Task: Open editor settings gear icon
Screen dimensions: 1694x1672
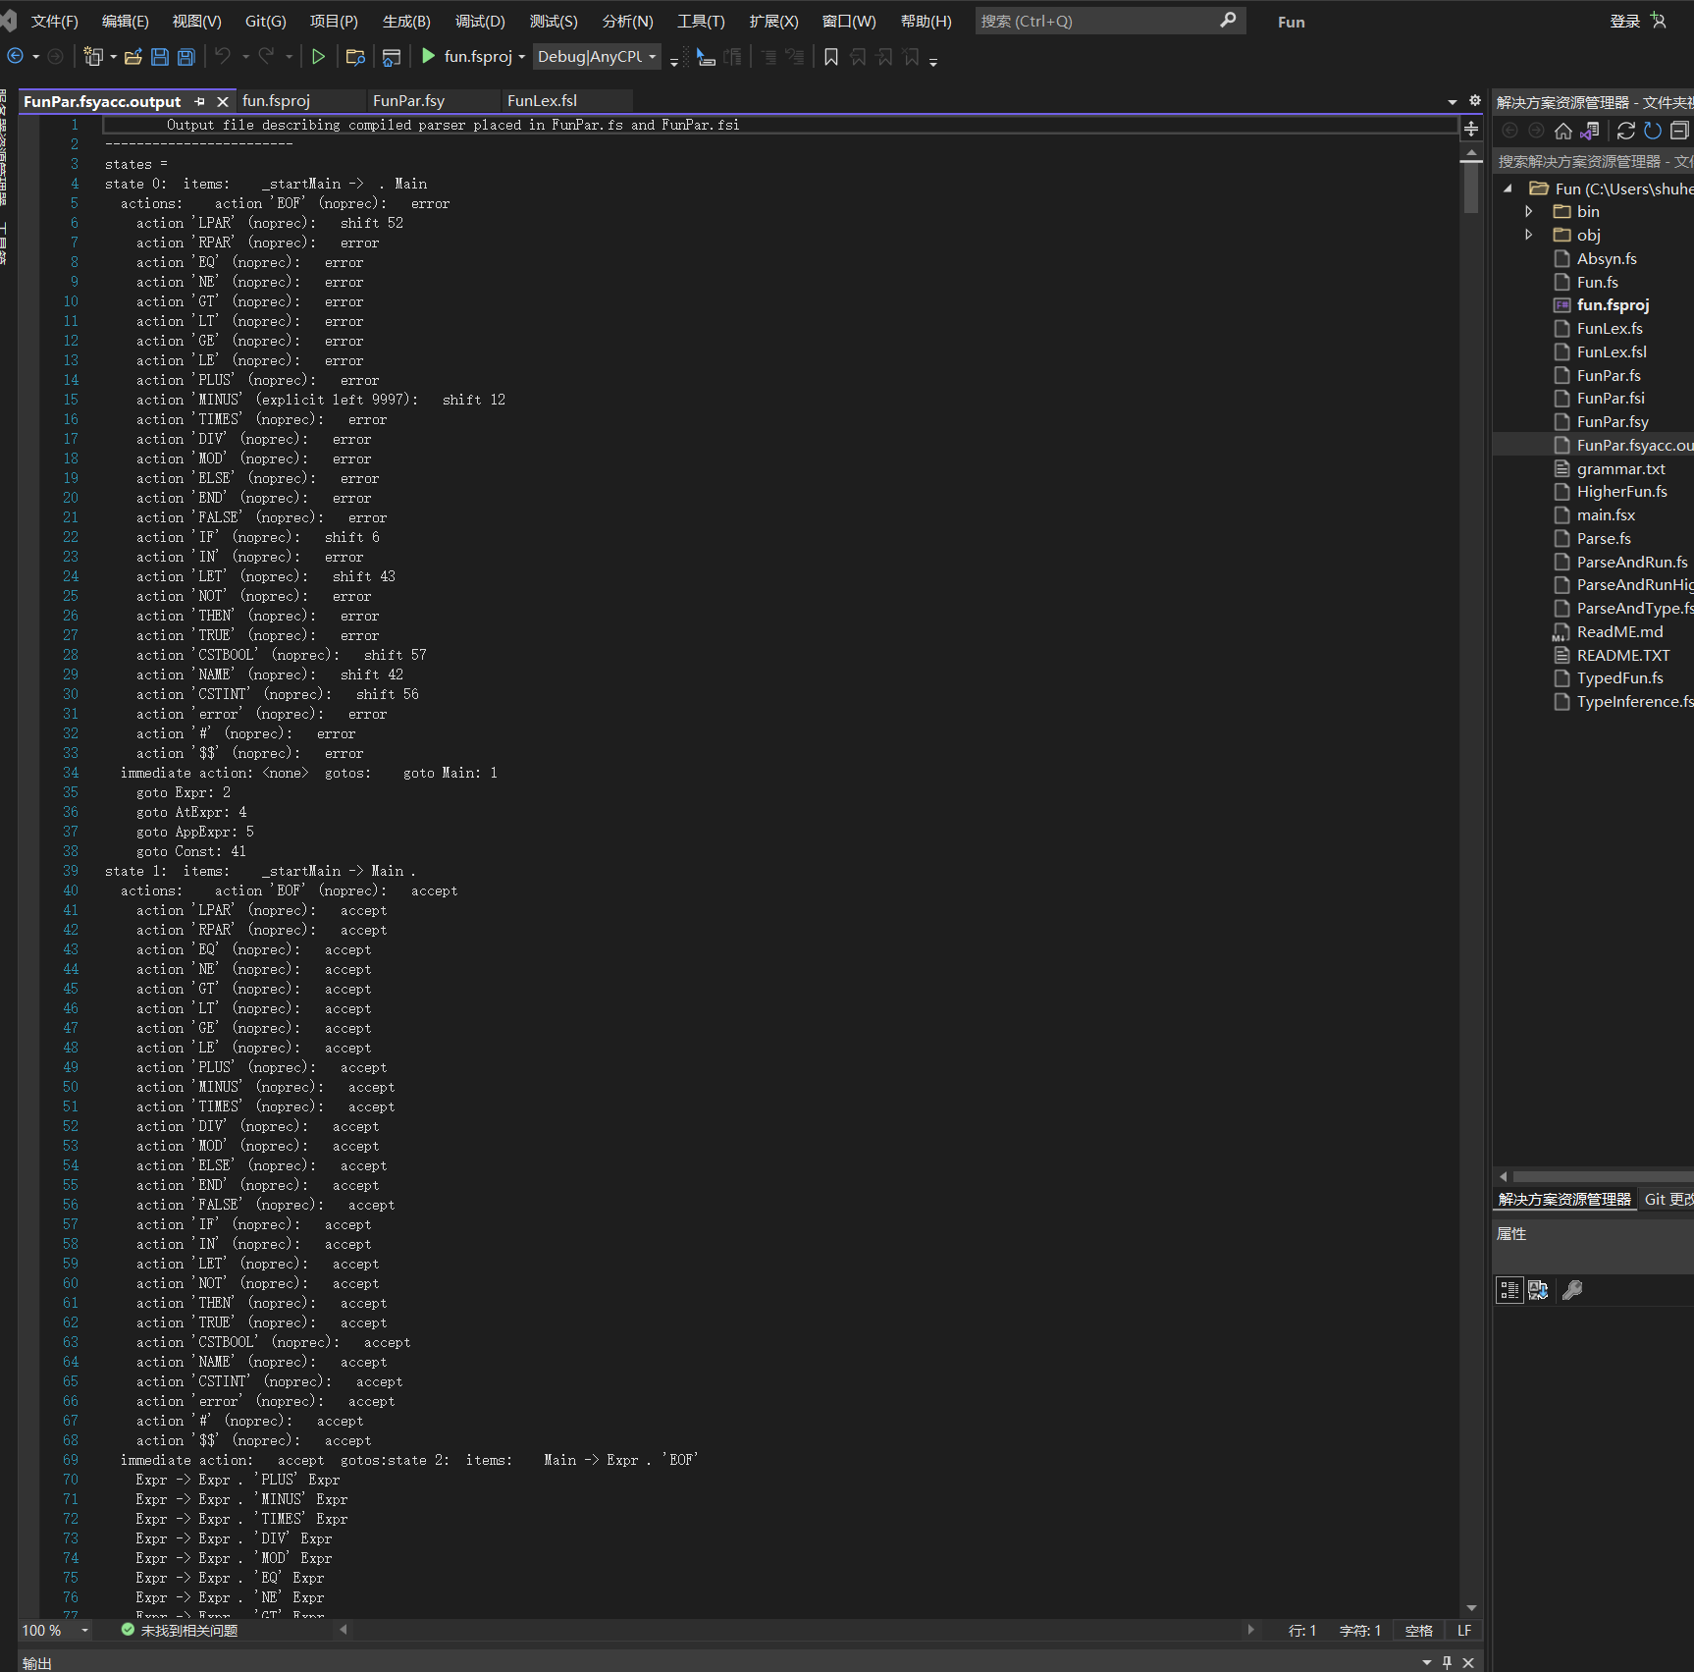Action: pos(1474,101)
